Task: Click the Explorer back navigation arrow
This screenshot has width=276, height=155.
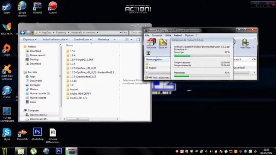Action: pyautogui.click(x=22, y=33)
